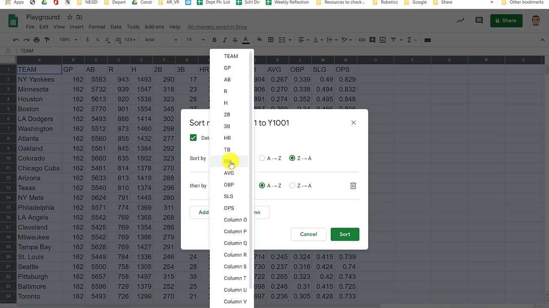This screenshot has width=549, height=308.
Task: Open the 'All changes saved in Drive' link
Action: 217,27
